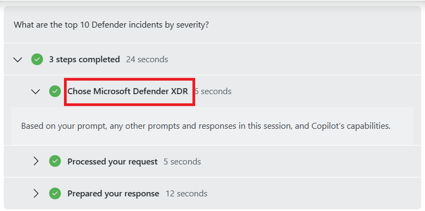Click checkmark beside Prepared your response
This screenshot has height=211, width=425.
coord(55,194)
